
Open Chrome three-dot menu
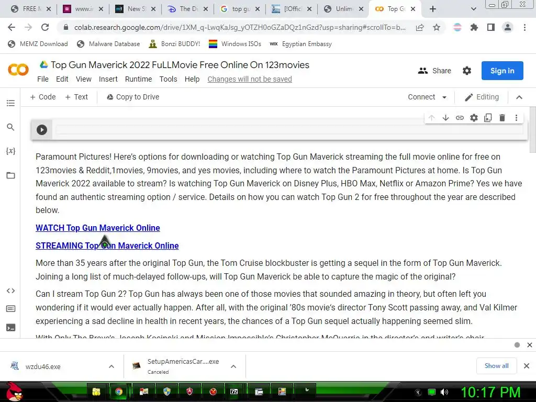[x=524, y=27]
